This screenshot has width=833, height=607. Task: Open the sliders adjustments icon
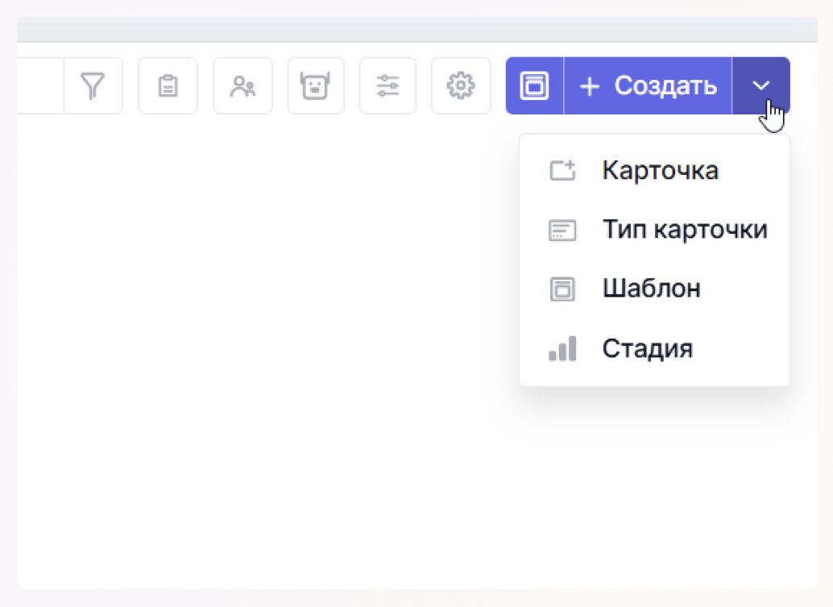pyautogui.click(x=387, y=85)
